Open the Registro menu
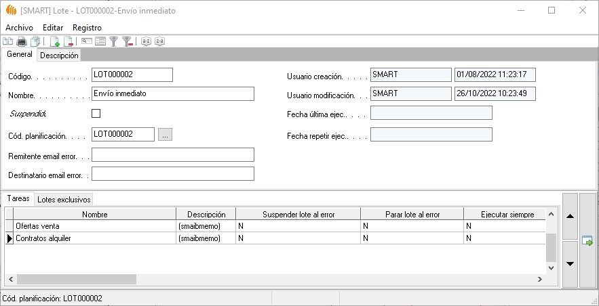Viewport: 599px width, 306px height. pyautogui.click(x=87, y=27)
